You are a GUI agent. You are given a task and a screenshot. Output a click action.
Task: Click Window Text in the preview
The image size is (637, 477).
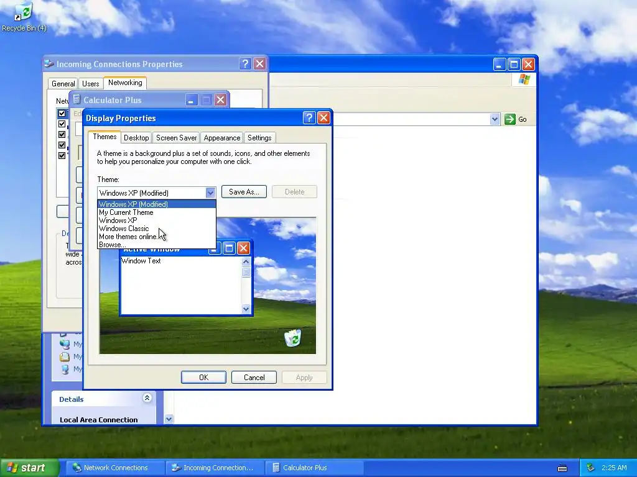(x=141, y=261)
